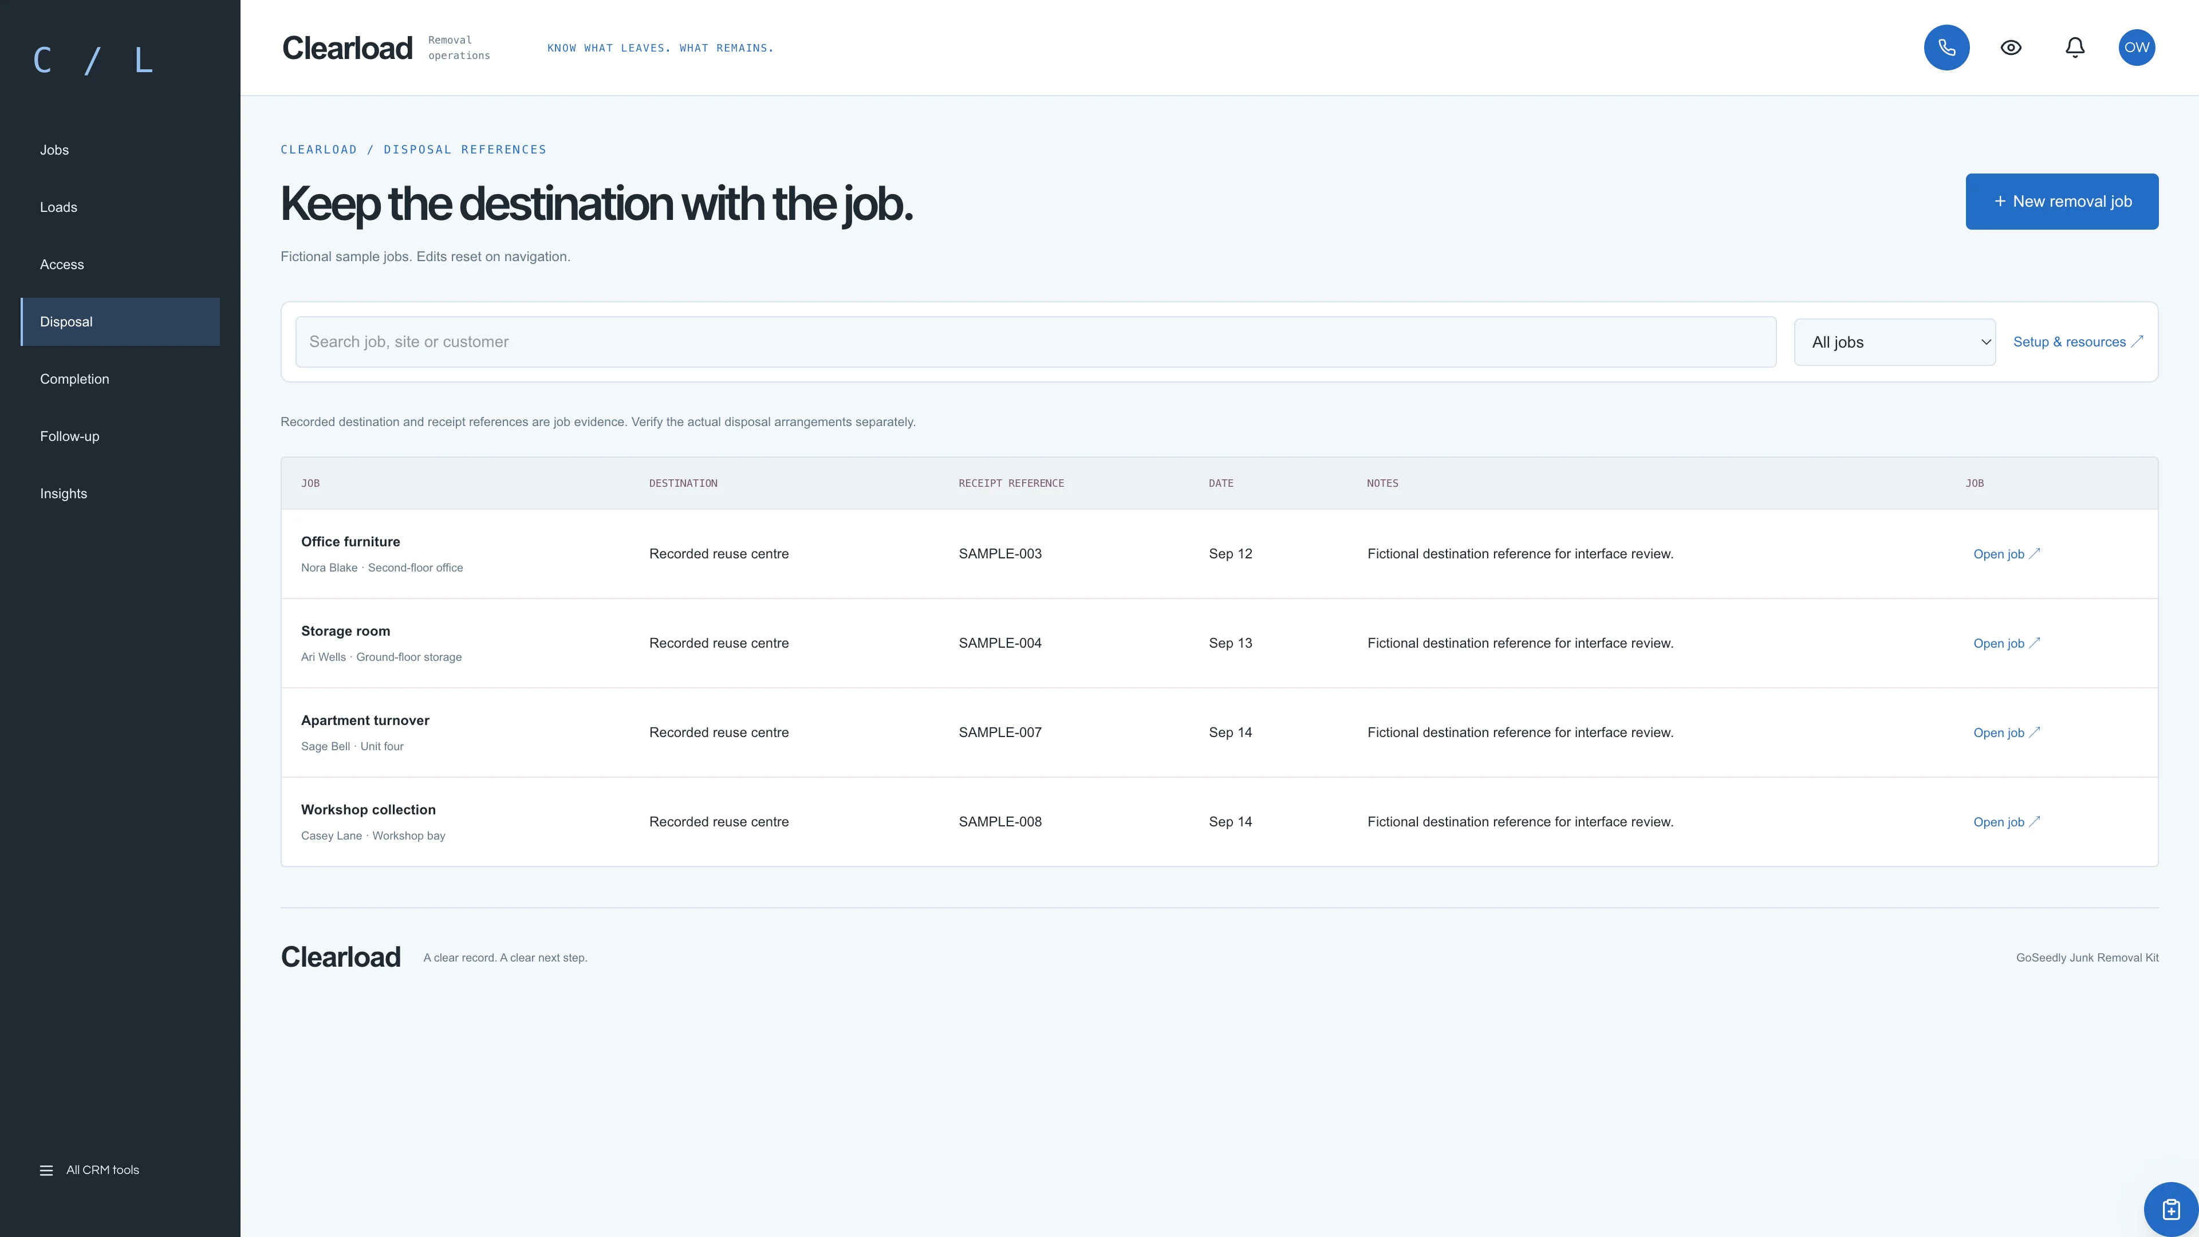The height and width of the screenshot is (1237, 2199).
Task: Focus the Search job, site or customer field
Action: point(1035,342)
